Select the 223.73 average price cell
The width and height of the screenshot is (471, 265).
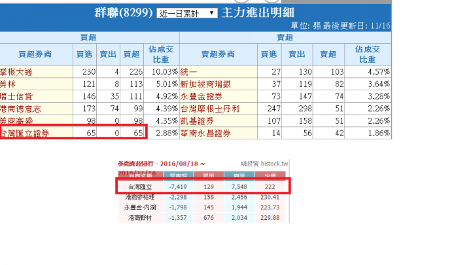[270, 207]
